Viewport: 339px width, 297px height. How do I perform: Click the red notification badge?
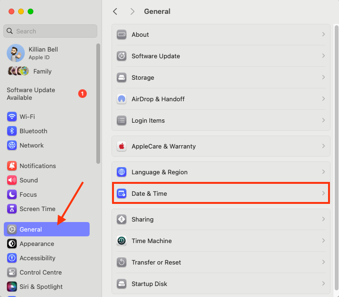82,94
